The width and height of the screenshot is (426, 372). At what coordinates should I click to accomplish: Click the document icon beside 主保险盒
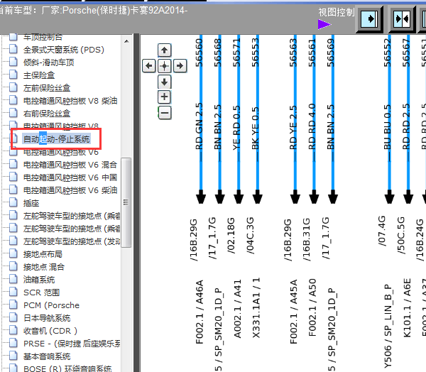13,75
